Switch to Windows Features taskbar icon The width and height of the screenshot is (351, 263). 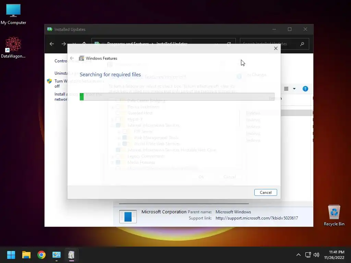[71, 255]
